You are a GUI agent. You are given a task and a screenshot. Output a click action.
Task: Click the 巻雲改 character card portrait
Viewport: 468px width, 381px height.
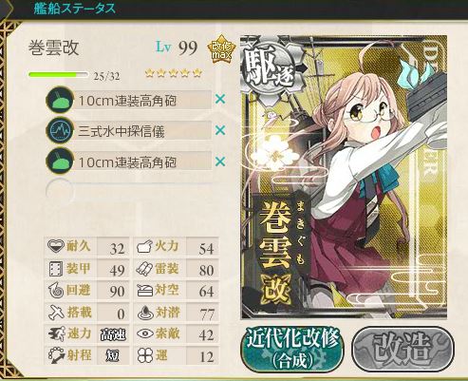coord(344,178)
